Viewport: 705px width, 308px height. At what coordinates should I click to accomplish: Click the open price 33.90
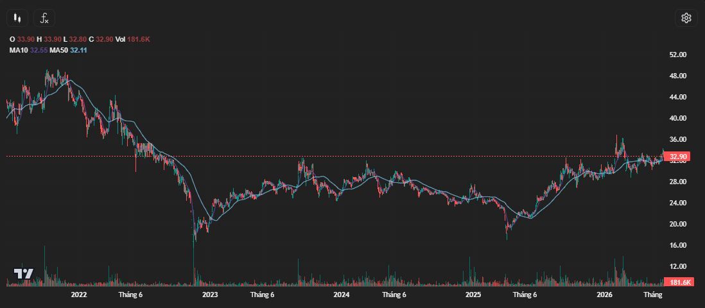[26, 40]
